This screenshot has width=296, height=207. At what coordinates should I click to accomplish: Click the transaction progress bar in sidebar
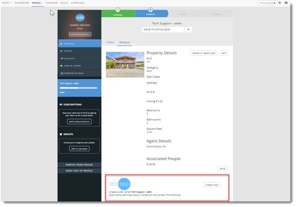click(79, 89)
